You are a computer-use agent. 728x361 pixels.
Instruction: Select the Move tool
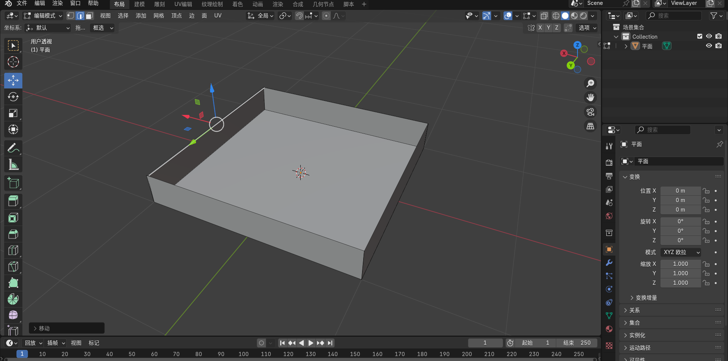click(13, 80)
